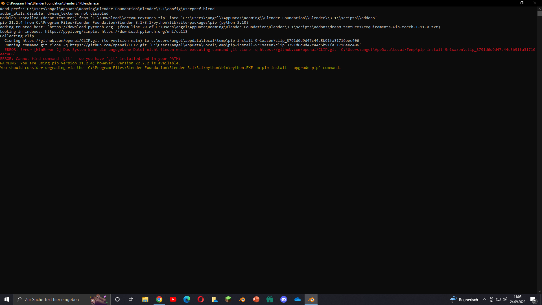
Task: Open network settings tray icon
Action: point(498,299)
